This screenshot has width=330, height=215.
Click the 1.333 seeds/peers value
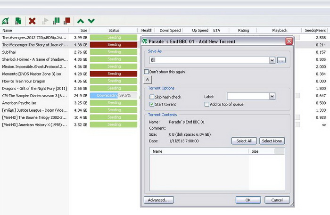click(x=321, y=110)
